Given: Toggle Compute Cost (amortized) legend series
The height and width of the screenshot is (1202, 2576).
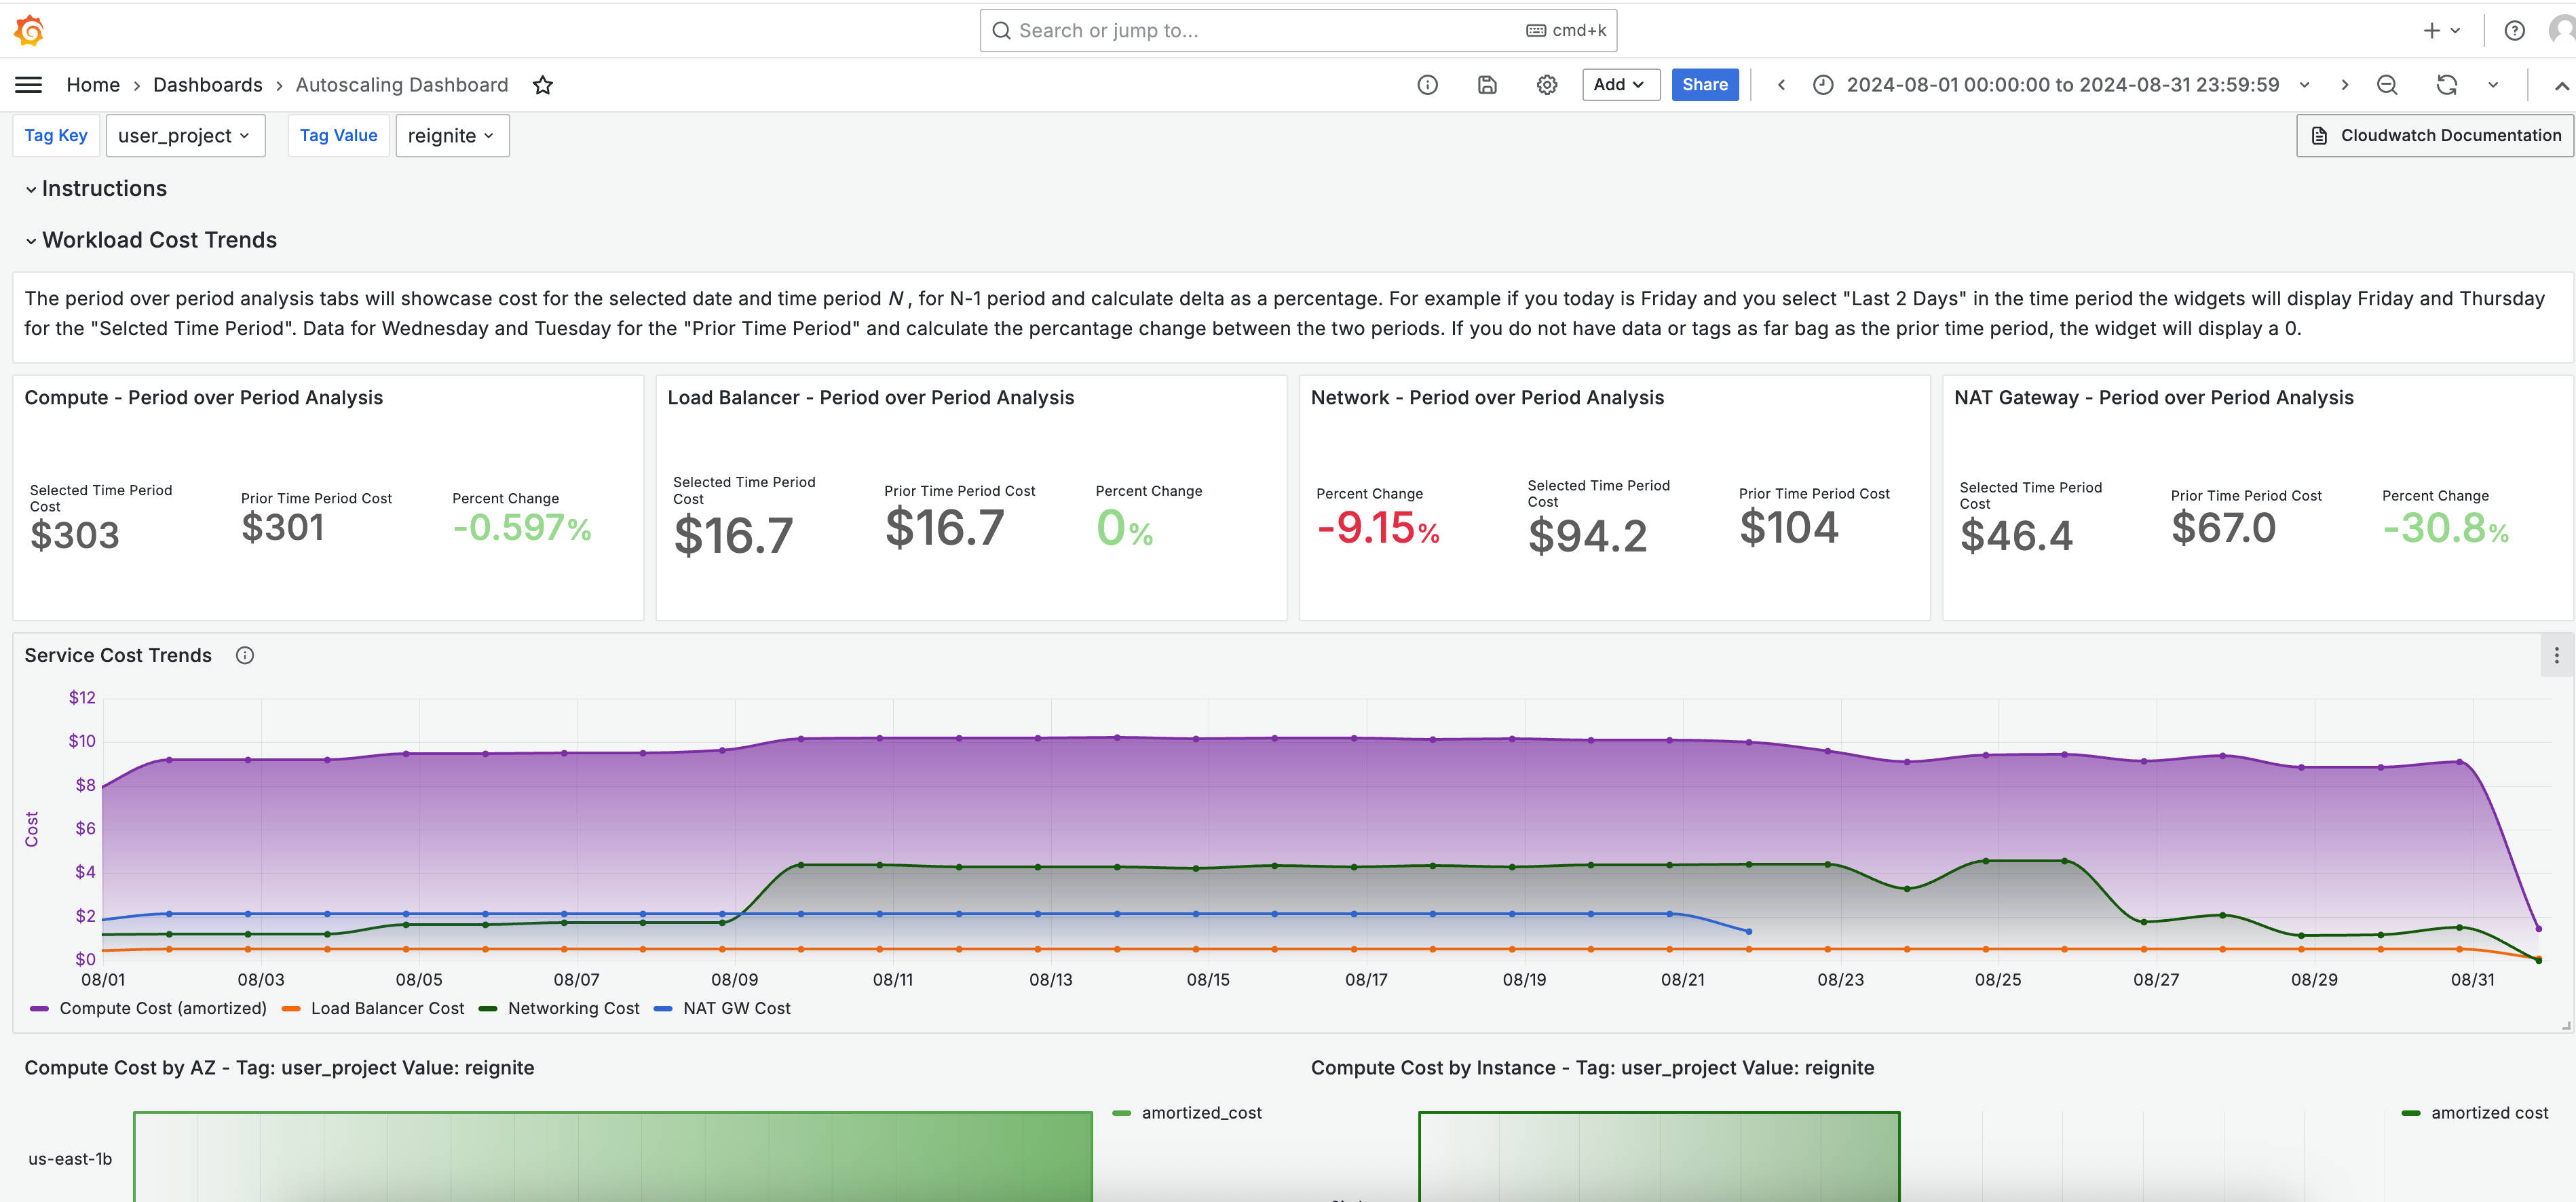Looking at the screenshot, I should coord(149,1008).
